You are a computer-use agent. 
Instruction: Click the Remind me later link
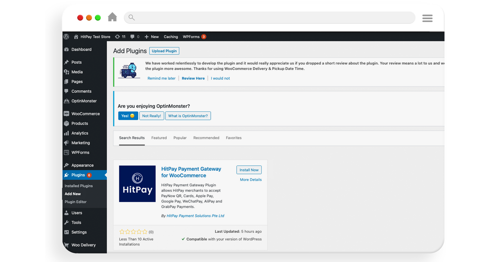point(162,78)
